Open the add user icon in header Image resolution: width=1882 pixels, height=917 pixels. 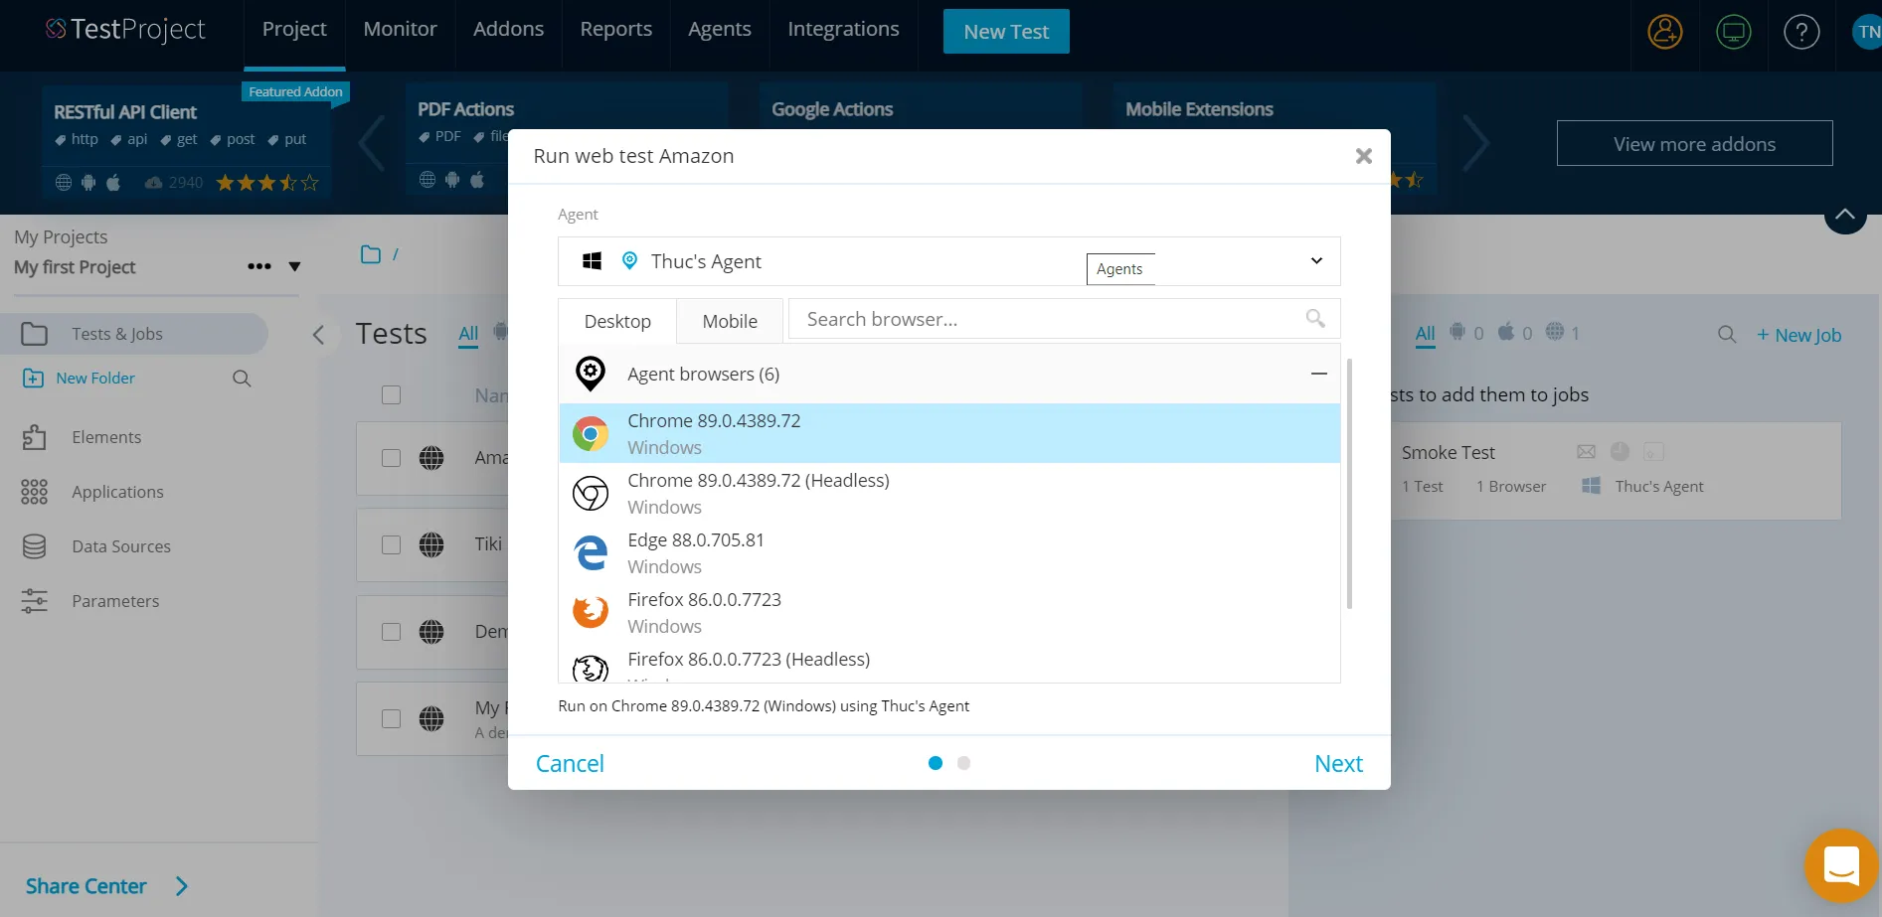[x=1665, y=32]
